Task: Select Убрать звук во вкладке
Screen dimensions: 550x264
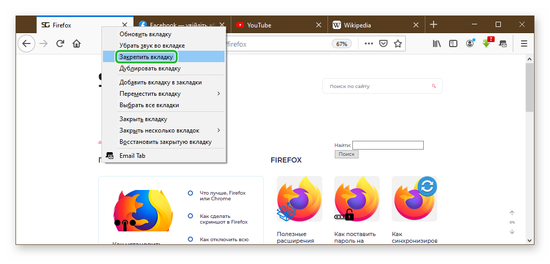Action: click(164, 46)
